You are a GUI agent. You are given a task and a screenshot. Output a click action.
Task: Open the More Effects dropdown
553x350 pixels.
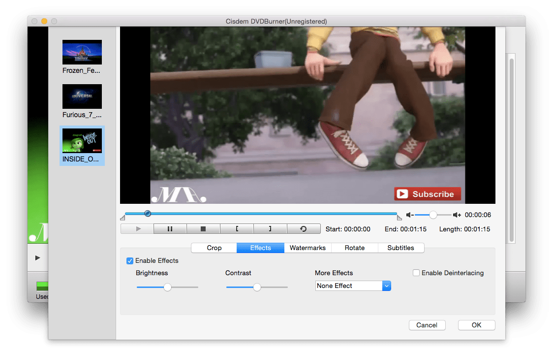click(353, 286)
